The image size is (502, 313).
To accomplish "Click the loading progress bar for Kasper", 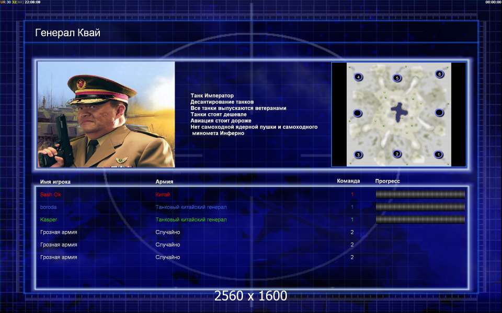I will click(420, 219).
